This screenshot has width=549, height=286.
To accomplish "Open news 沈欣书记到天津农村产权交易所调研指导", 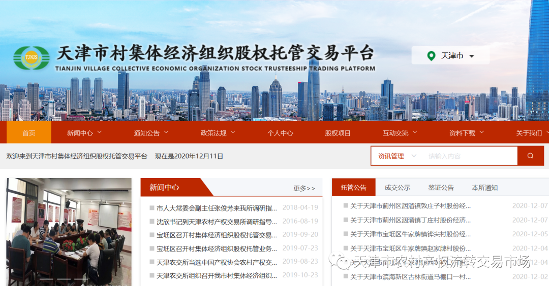I will coord(217,222).
